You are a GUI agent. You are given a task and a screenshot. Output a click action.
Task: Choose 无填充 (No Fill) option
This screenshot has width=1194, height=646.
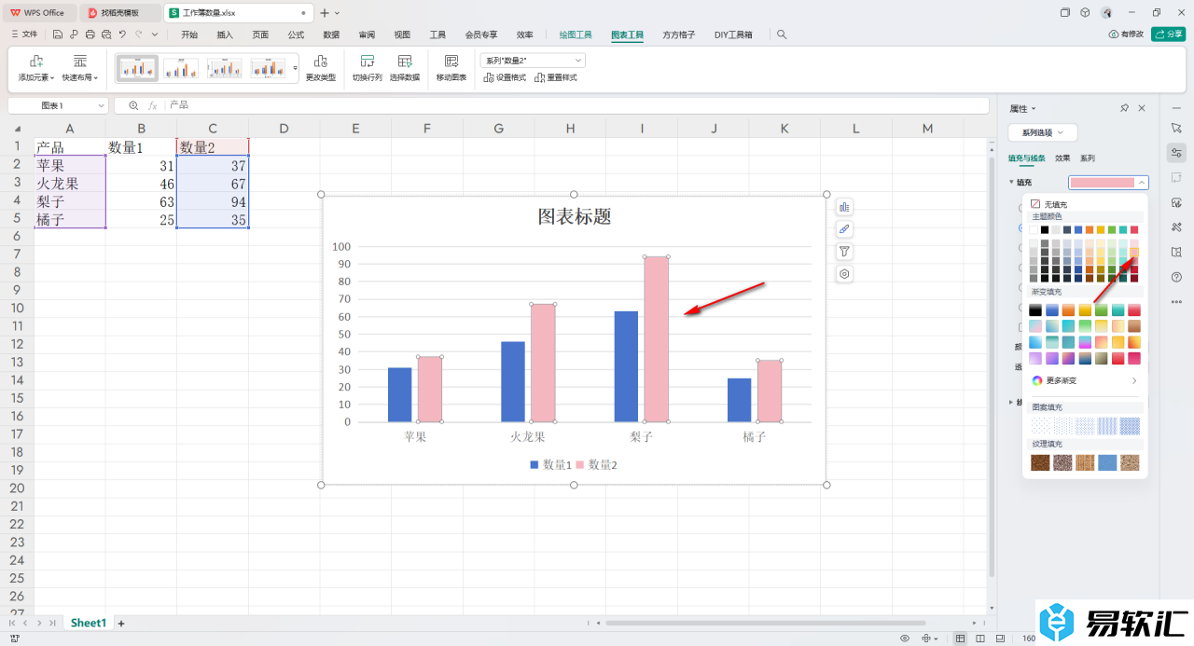pos(1048,204)
